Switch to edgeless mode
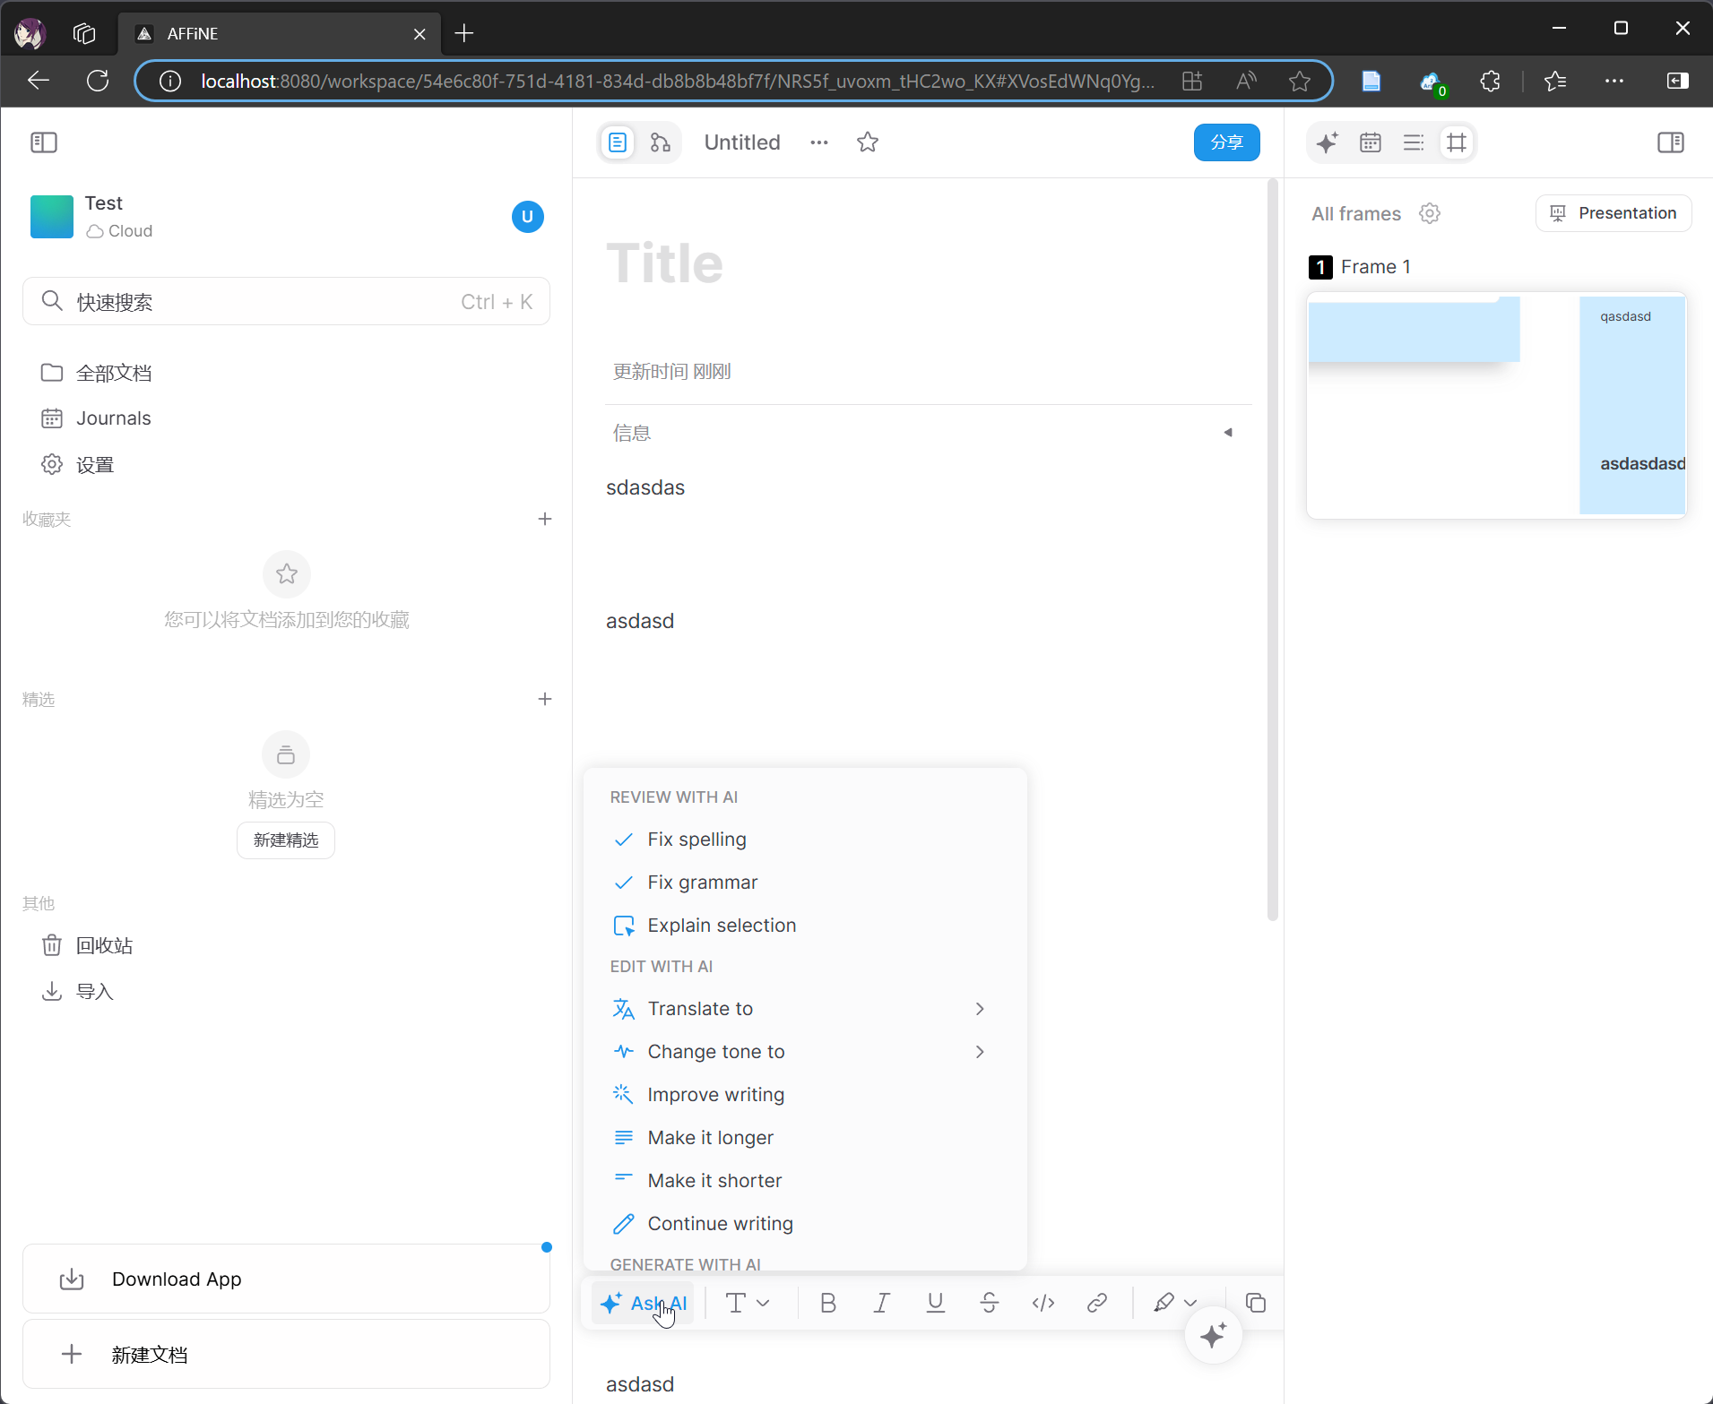 [x=661, y=142]
